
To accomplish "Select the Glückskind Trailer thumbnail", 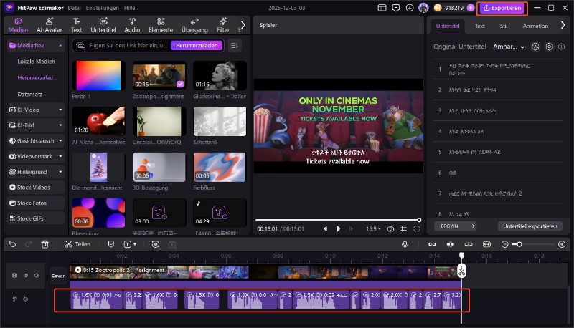I will (220, 75).
